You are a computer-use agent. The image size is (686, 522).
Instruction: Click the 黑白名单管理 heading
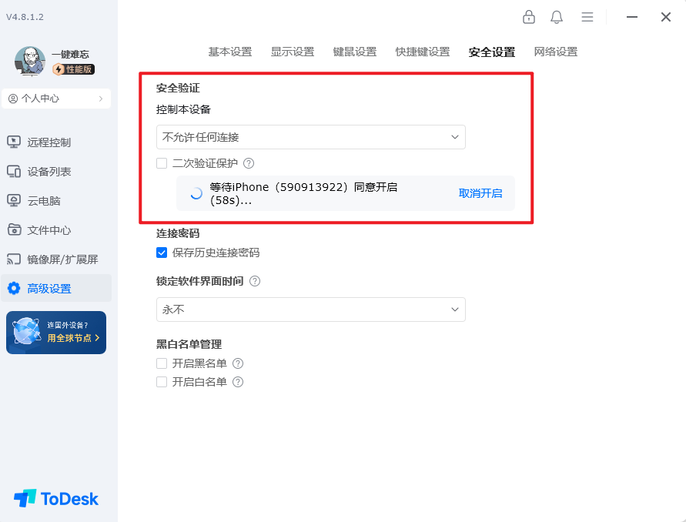[x=189, y=344]
